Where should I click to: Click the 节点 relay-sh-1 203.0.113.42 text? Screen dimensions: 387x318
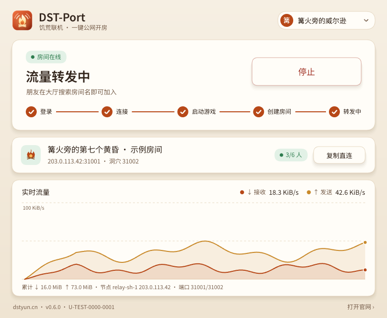click(135, 287)
